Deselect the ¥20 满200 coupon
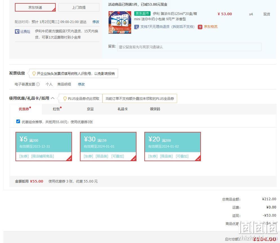280x243 pixels. (x=173, y=147)
